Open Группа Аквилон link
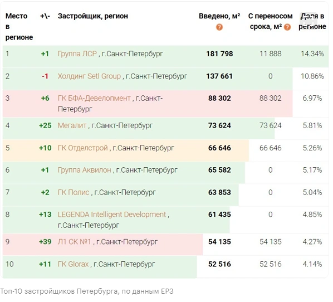Viewport: 333px width, 302px height. pyautogui.click(x=84, y=170)
